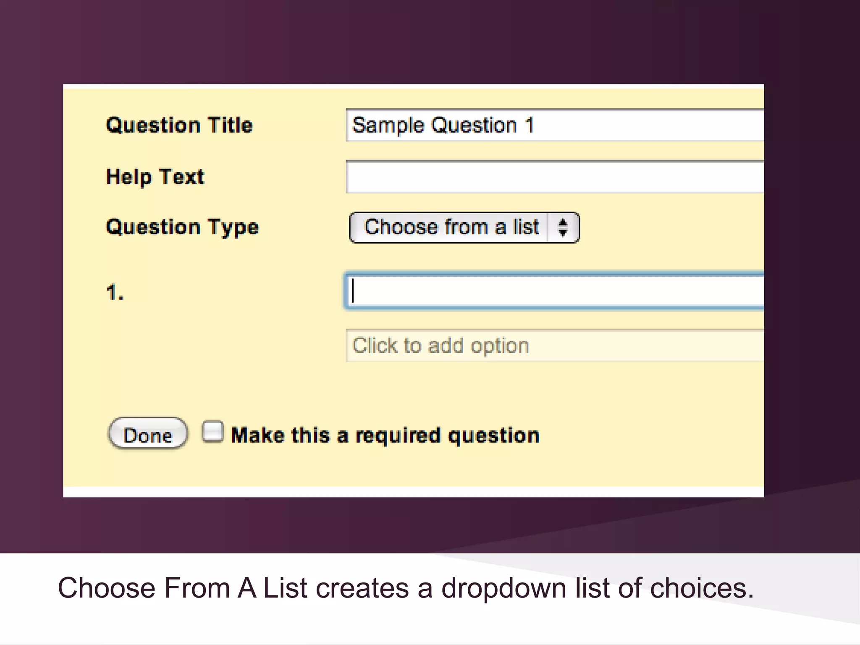The height and width of the screenshot is (645, 860).
Task: Click the first list option input box
Action: coord(554,291)
